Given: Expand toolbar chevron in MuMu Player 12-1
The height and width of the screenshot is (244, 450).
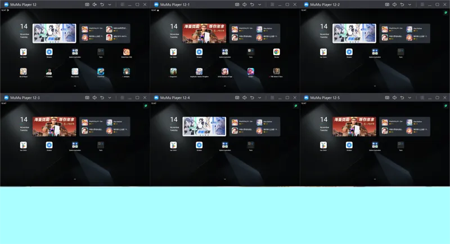Looking at the screenshot, I should coord(260,5).
